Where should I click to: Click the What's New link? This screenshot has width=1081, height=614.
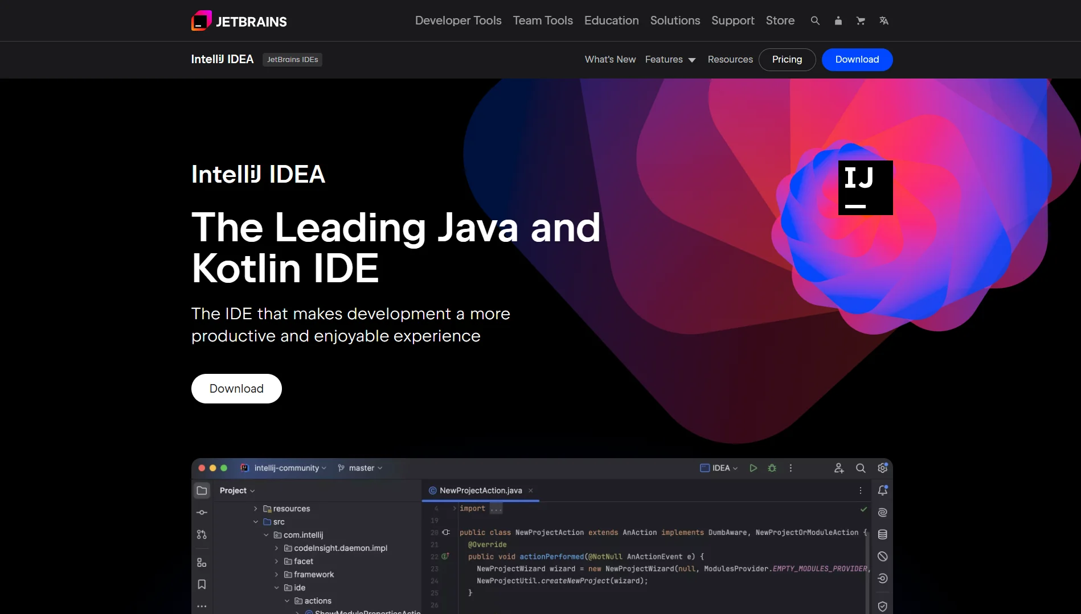pos(610,59)
